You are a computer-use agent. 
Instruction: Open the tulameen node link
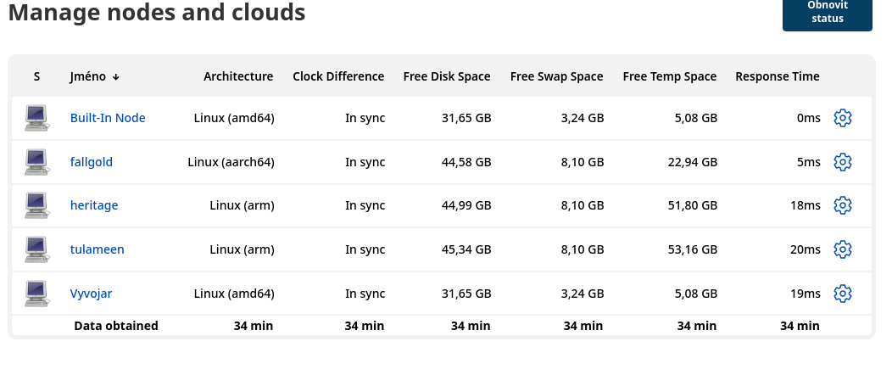pos(98,249)
